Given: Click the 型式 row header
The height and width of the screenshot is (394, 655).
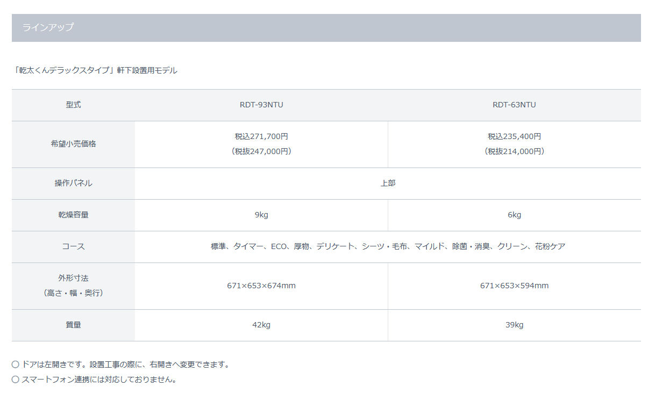Looking at the screenshot, I should [x=73, y=105].
